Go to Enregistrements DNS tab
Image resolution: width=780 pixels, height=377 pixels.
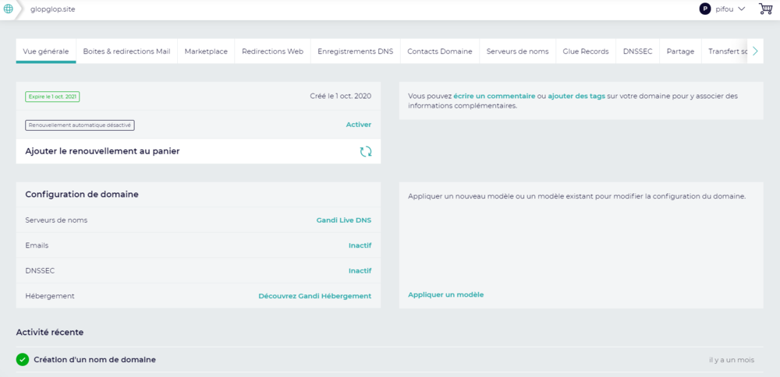click(x=355, y=51)
